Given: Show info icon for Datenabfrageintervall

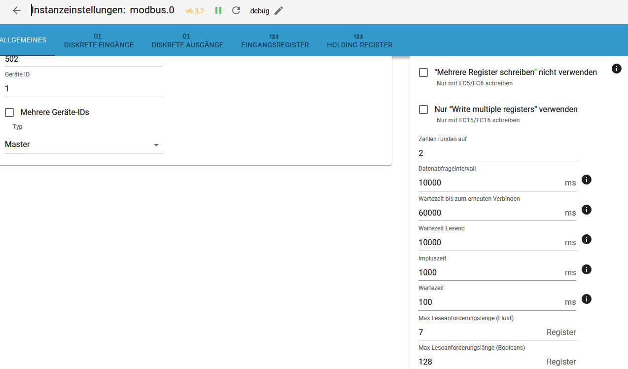Looking at the screenshot, I should tap(586, 180).
